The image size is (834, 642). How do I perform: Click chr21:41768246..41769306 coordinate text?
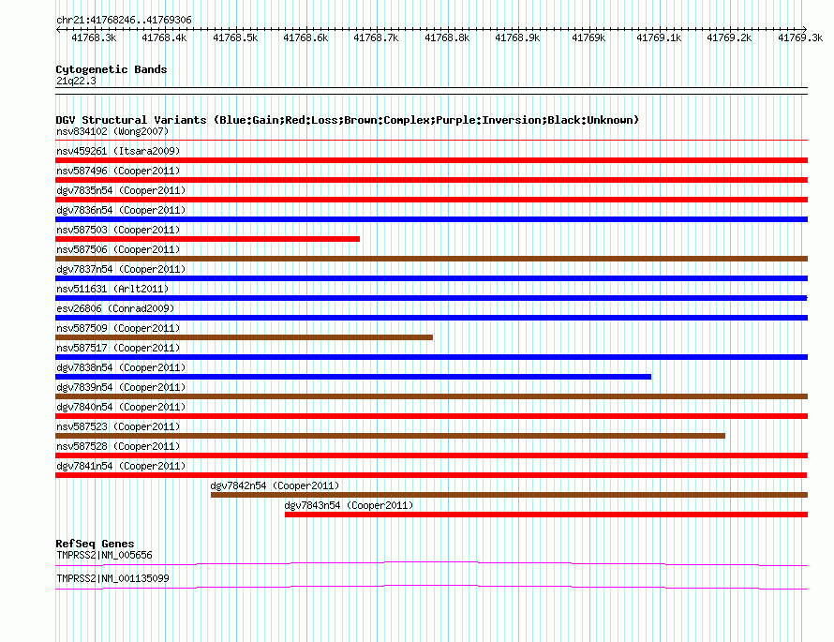124,20
